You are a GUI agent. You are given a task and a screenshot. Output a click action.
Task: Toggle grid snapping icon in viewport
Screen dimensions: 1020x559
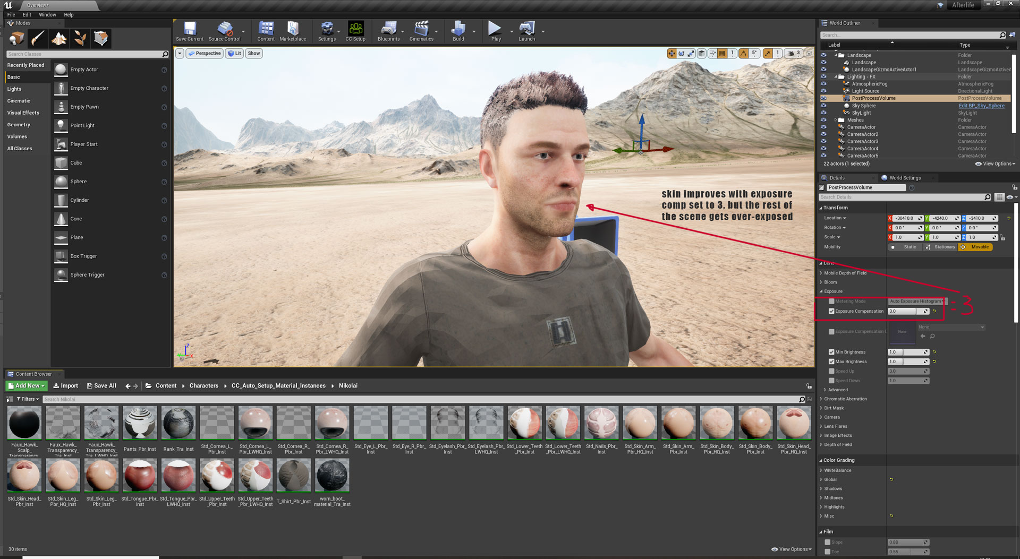722,53
